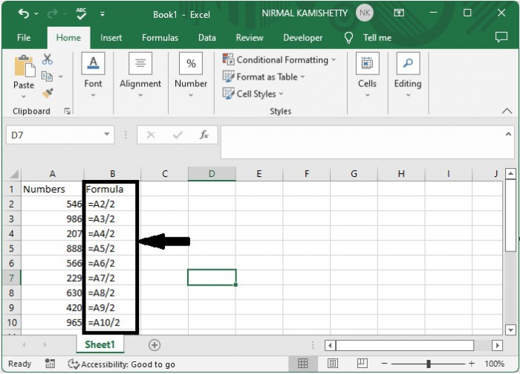Click the Copy icon
The image size is (520, 374).
(47, 77)
